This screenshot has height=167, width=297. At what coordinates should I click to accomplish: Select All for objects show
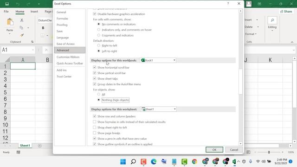[x=99, y=94]
